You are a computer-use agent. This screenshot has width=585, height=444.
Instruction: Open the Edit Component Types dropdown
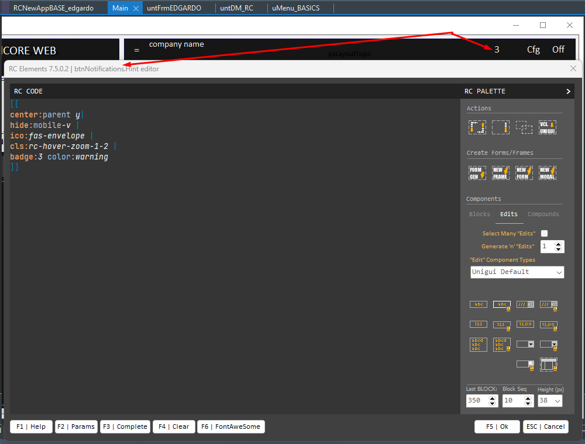(517, 272)
